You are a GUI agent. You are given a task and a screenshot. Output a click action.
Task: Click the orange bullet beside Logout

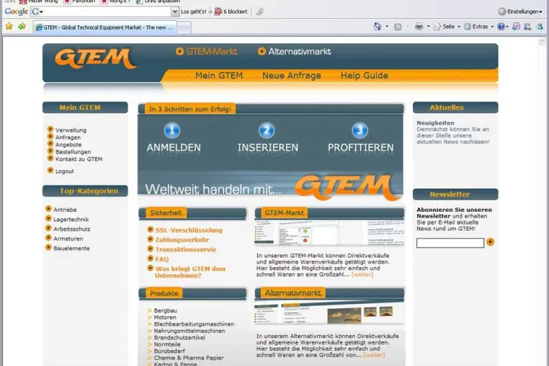click(50, 170)
